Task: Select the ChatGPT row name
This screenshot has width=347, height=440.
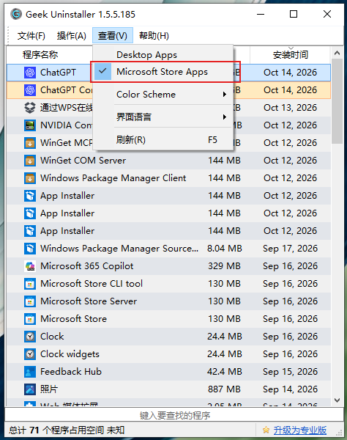Action: coord(58,73)
